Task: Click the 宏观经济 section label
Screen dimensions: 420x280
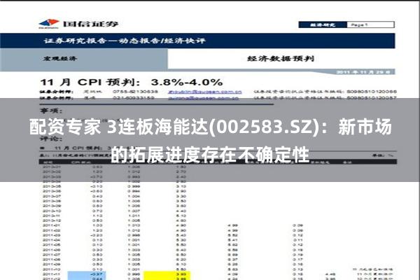Action: (x=60, y=58)
